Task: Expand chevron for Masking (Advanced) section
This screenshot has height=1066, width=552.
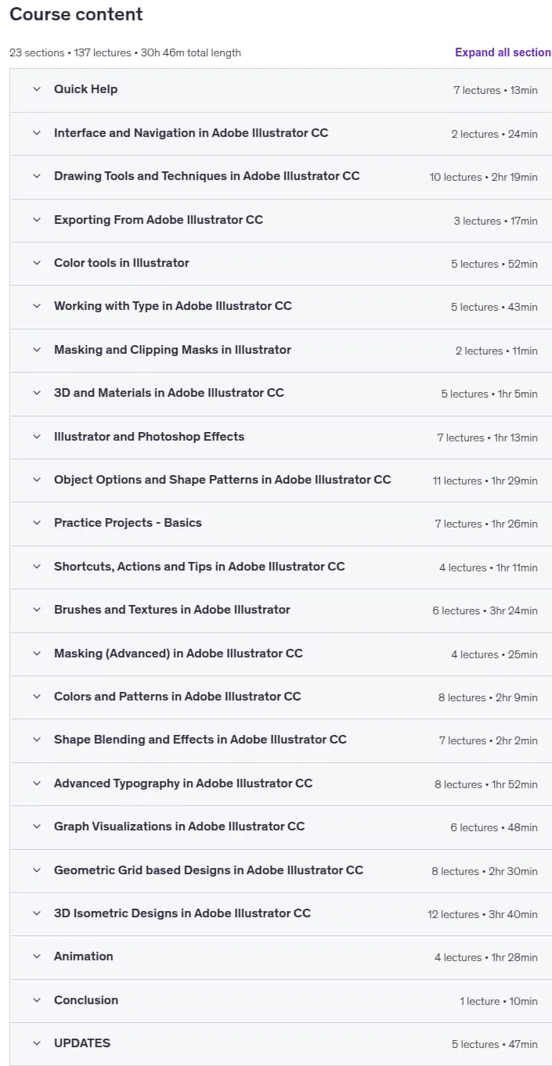Action: point(36,654)
